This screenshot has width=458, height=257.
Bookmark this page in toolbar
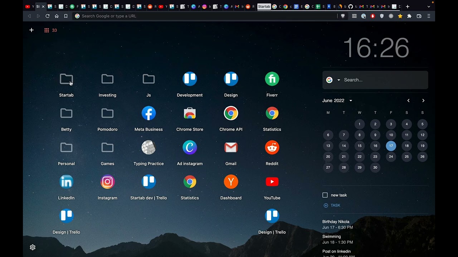[x=66, y=16]
